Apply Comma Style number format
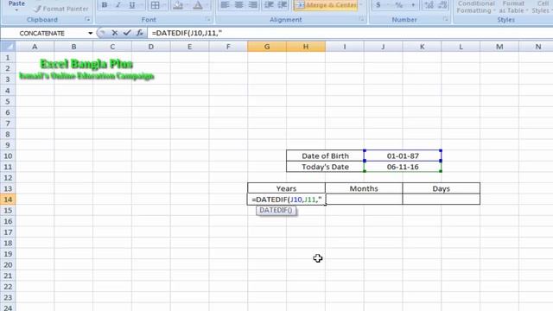The width and height of the screenshot is (553, 311). 413,5
